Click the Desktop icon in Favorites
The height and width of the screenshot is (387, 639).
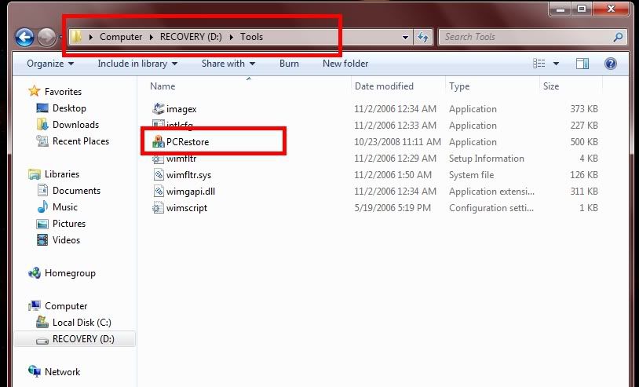pos(42,108)
